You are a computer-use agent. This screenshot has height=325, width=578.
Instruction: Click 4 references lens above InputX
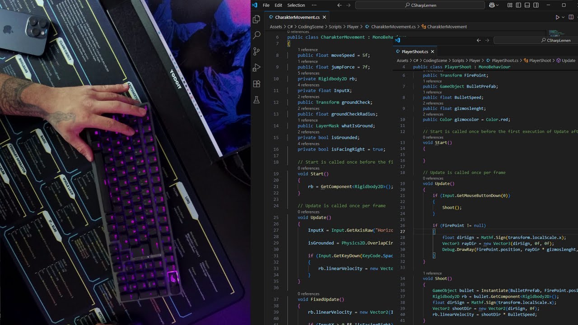[x=308, y=85]
